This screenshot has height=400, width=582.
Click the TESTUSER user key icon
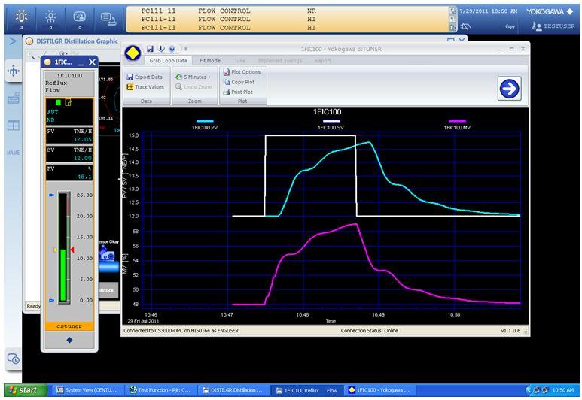[536, 26]
